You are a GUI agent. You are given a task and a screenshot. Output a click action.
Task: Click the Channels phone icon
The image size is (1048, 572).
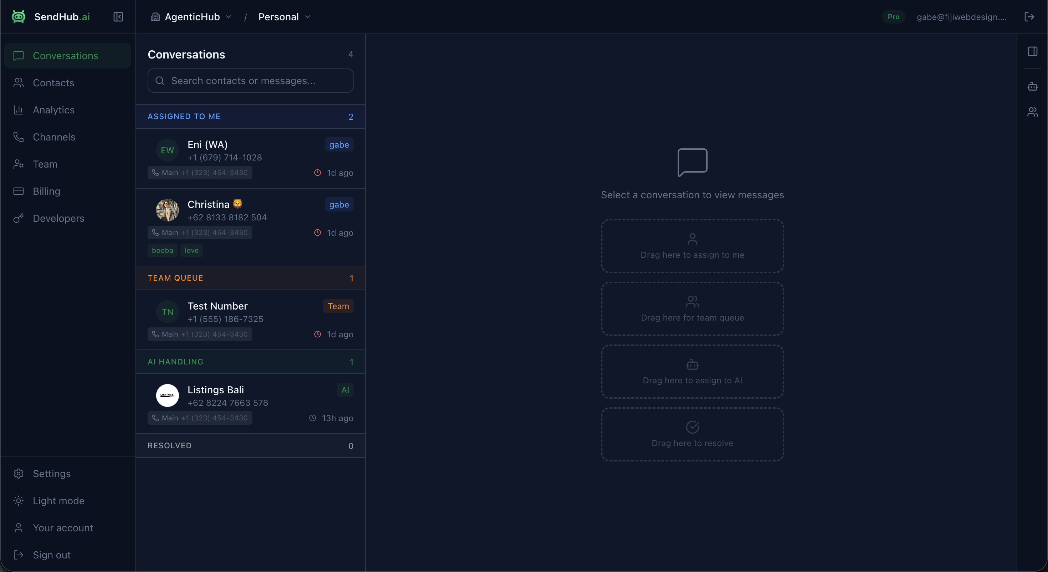tap(18, 137)
